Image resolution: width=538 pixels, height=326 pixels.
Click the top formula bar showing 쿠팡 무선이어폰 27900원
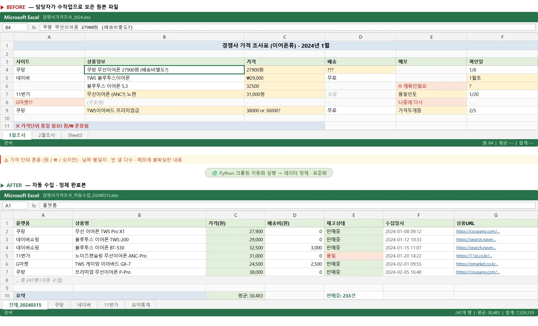tap(287, 27)
